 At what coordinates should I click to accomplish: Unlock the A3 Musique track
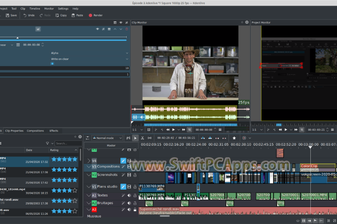click(x=135, y=210)
